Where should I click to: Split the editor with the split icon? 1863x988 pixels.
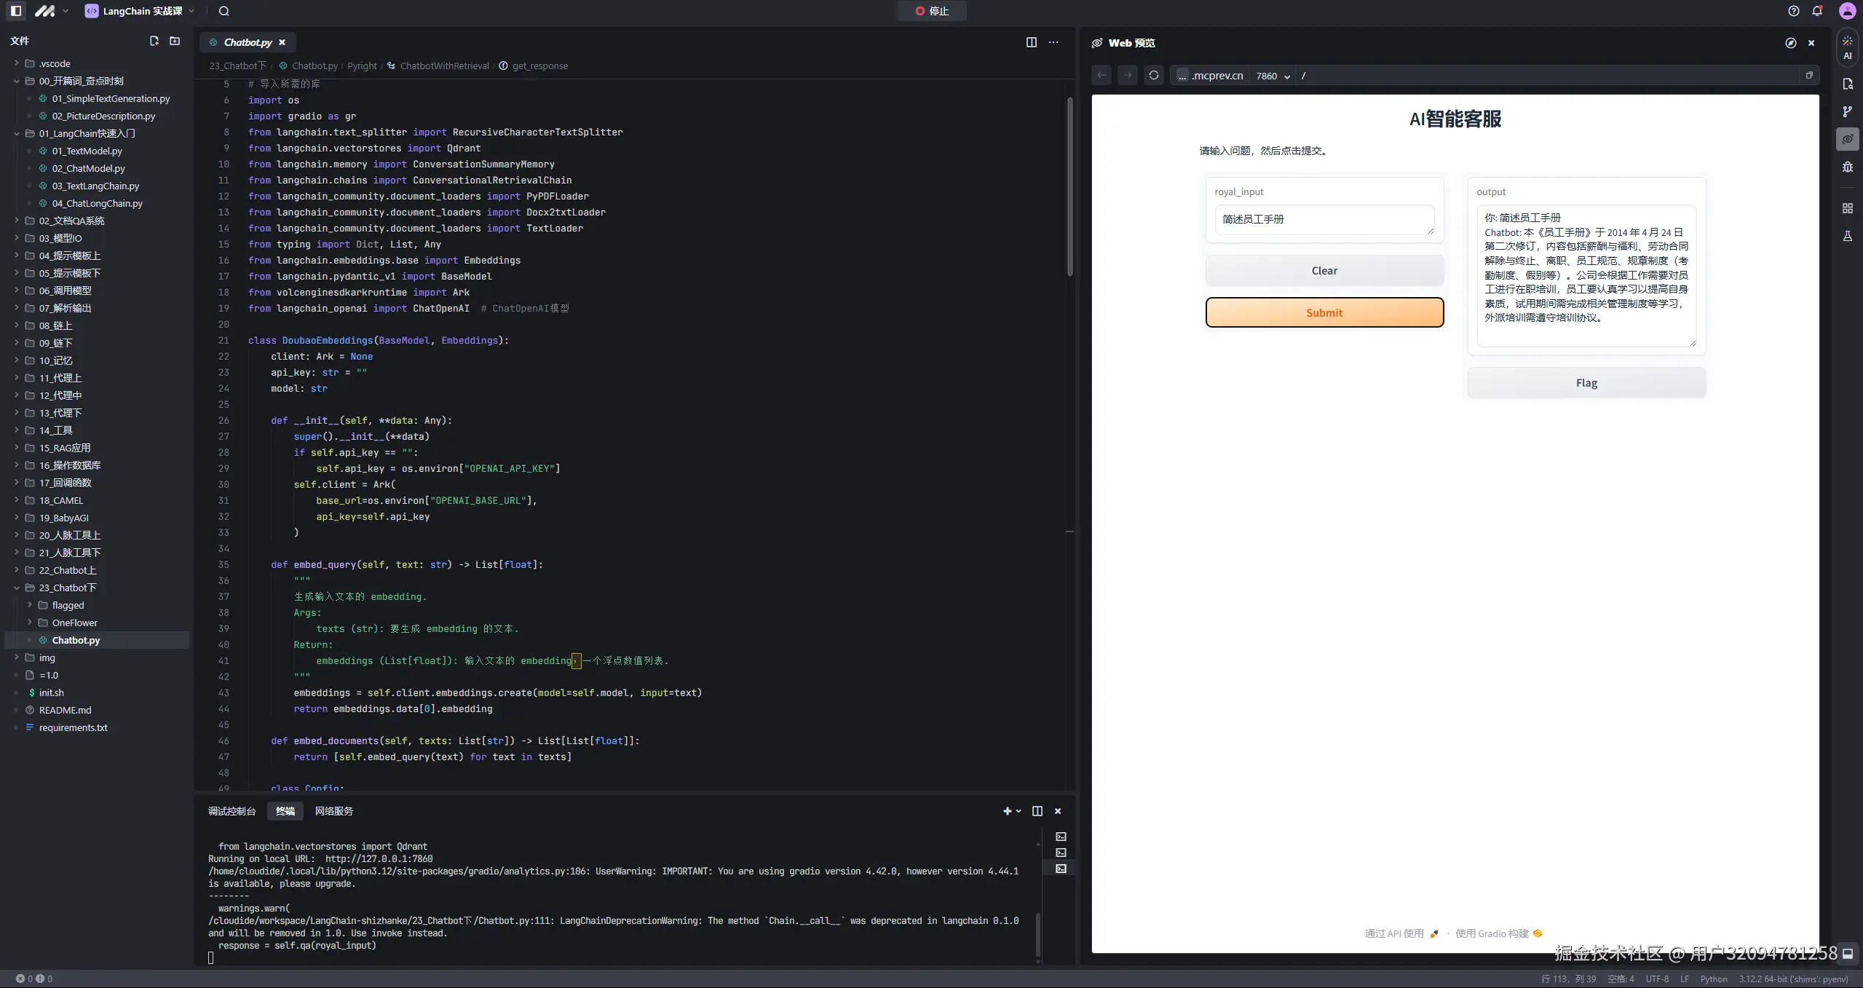pos(1031,42)
